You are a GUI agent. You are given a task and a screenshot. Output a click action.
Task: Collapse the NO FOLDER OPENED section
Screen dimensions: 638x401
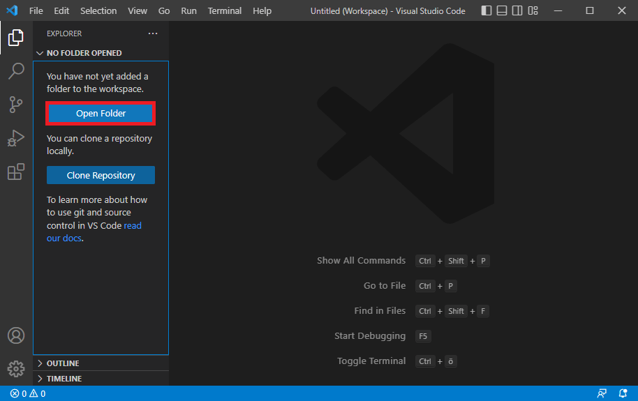(101, 53)
